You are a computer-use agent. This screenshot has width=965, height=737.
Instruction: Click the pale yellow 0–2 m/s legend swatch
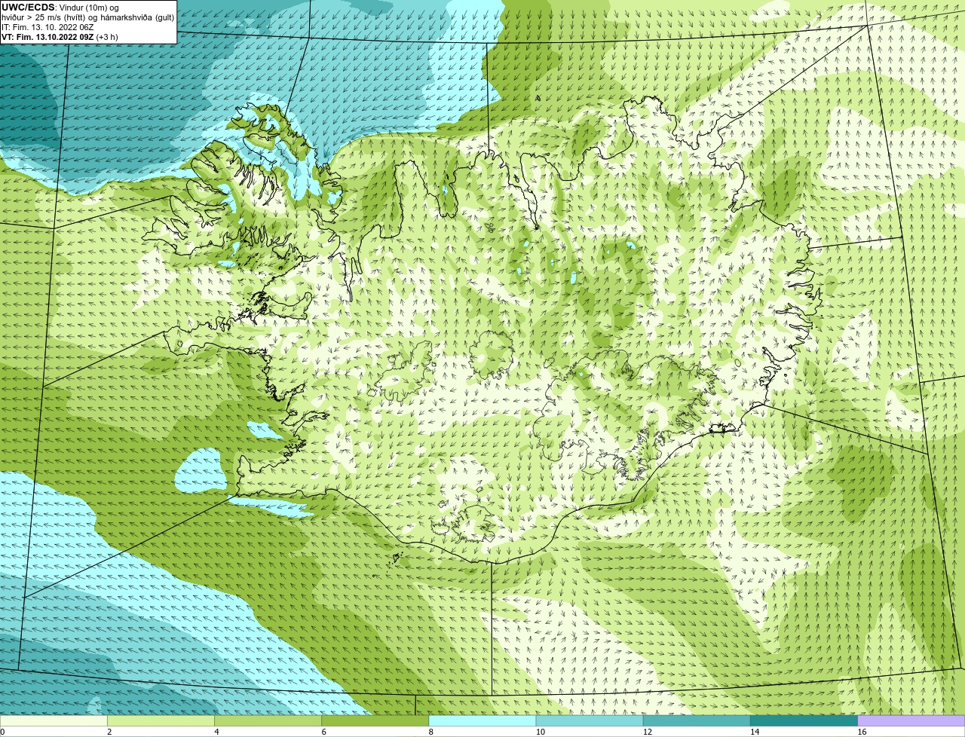pyautogui.click(x=54, y=721)
